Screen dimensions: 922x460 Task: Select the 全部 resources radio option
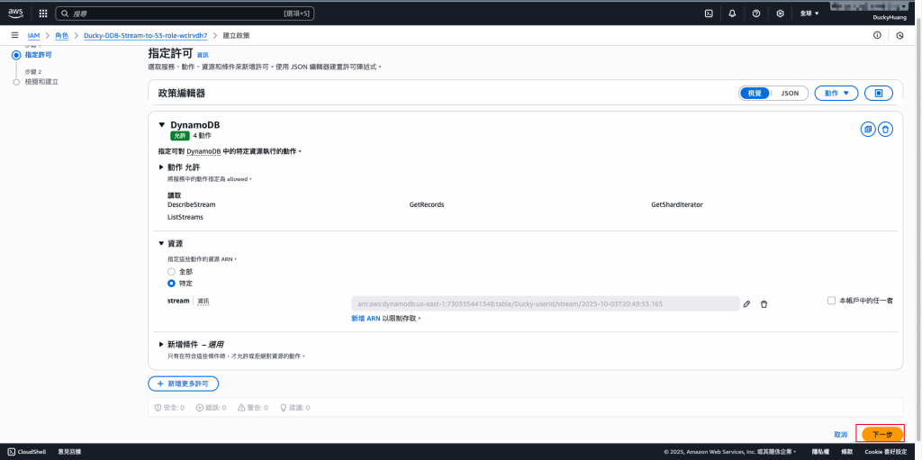pyautogui.click(x=171, y=272)
